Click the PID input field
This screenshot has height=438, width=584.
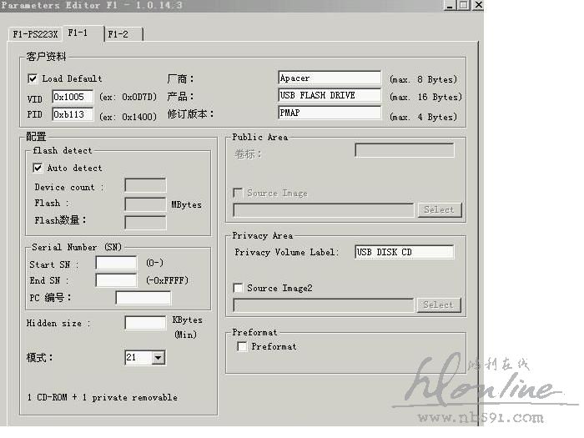(73, 115)
